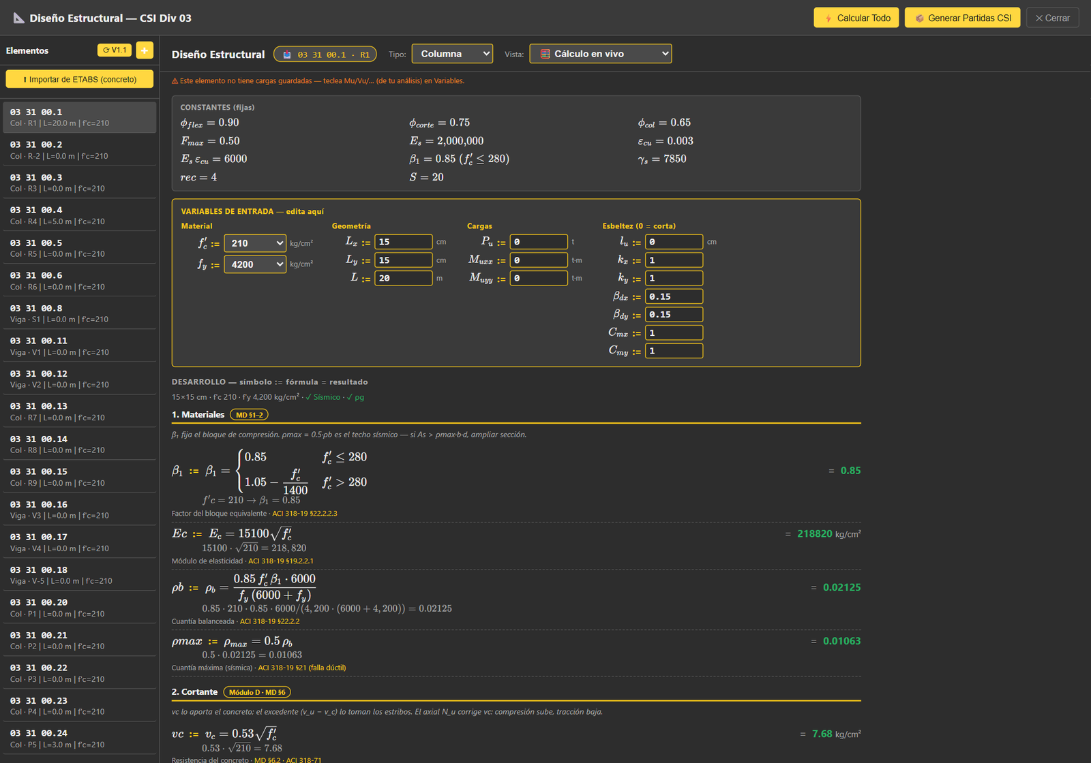Select element 03 31 00.6 Col R6
Image resolution: width=1091 pixels, height=763 pixels.
(x=80, y=281)
